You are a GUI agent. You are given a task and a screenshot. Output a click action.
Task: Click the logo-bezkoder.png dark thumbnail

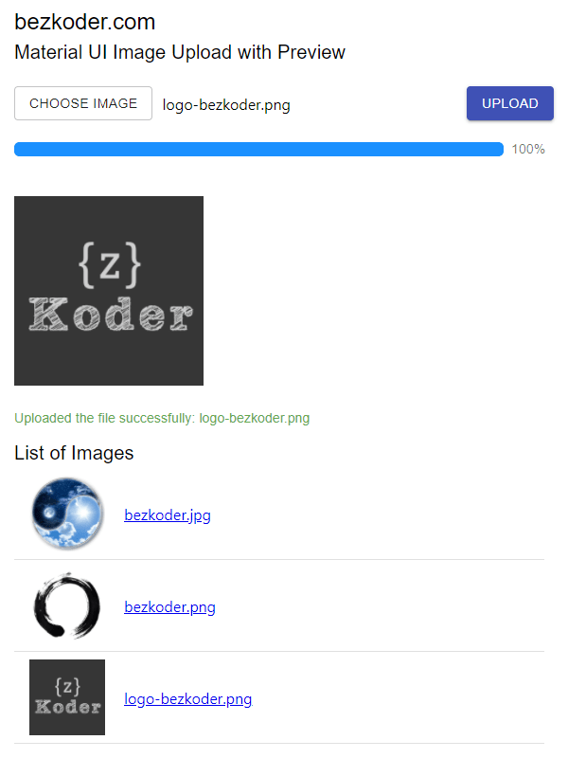pyautogui.click(x=66, y=697)
